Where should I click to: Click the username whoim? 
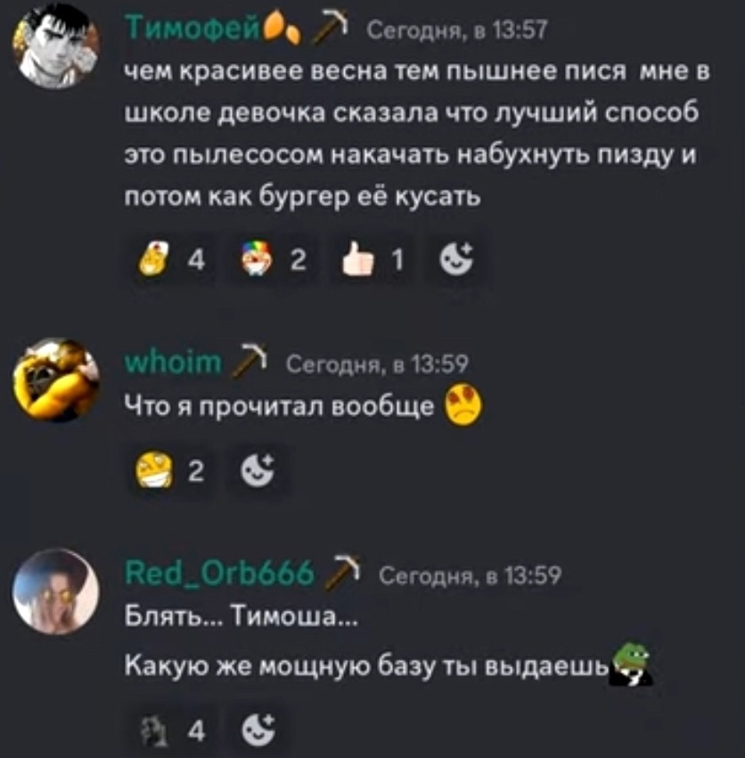[x=173, y=362]
